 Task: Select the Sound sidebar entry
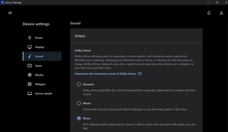click(42, 56)
